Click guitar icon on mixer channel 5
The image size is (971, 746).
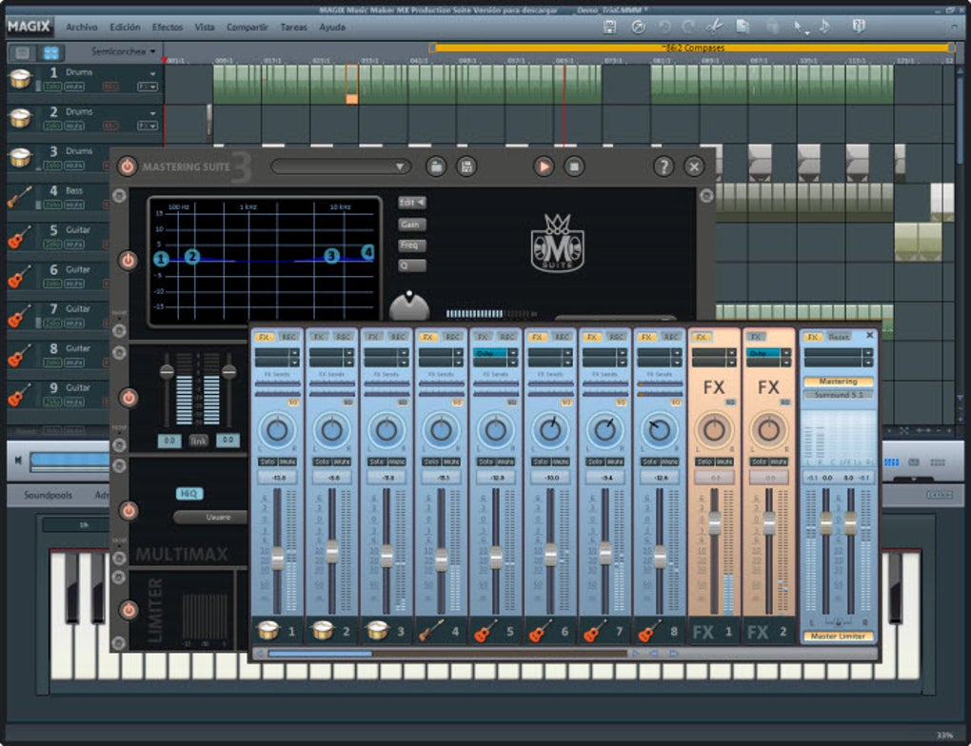point(486,630)
